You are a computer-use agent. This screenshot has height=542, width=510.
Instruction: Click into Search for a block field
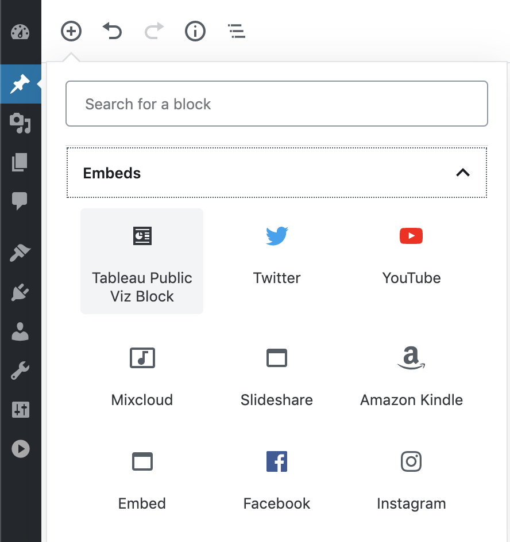pos(277,104)
